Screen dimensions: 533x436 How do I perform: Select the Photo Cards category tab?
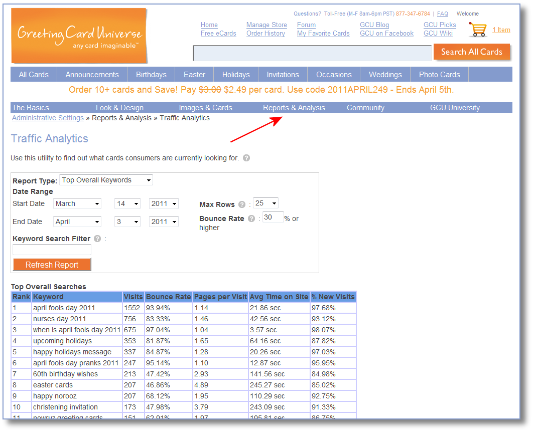click(x=440, y=75)
